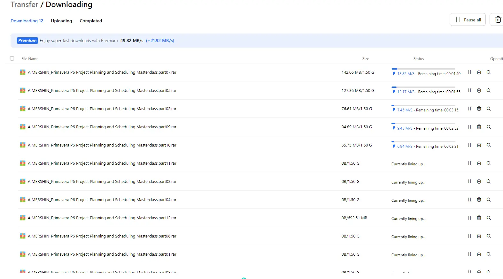The width and height of the screenshot is (503, 279).
Task: Delete the part10.rar download task
Action: click(x=479, y=145)
